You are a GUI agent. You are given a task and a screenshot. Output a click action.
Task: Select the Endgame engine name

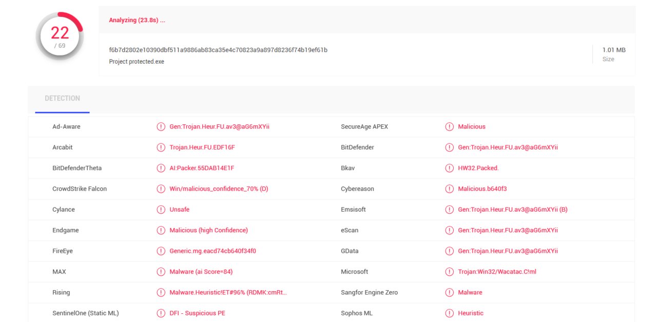pyautogui.click(x=66, y=230)
